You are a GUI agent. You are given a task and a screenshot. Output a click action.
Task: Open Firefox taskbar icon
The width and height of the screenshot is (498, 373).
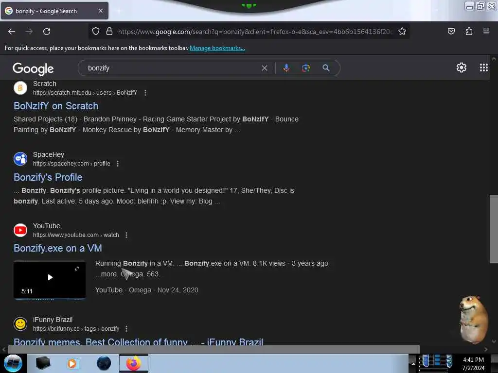point(134,363)
